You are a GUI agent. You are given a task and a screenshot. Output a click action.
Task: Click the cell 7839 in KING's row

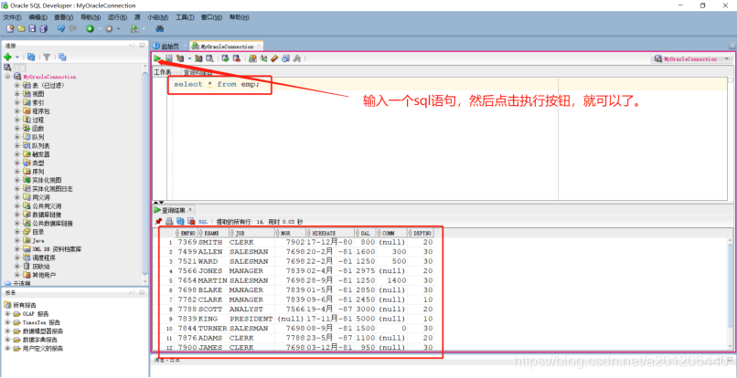[186, 319]
